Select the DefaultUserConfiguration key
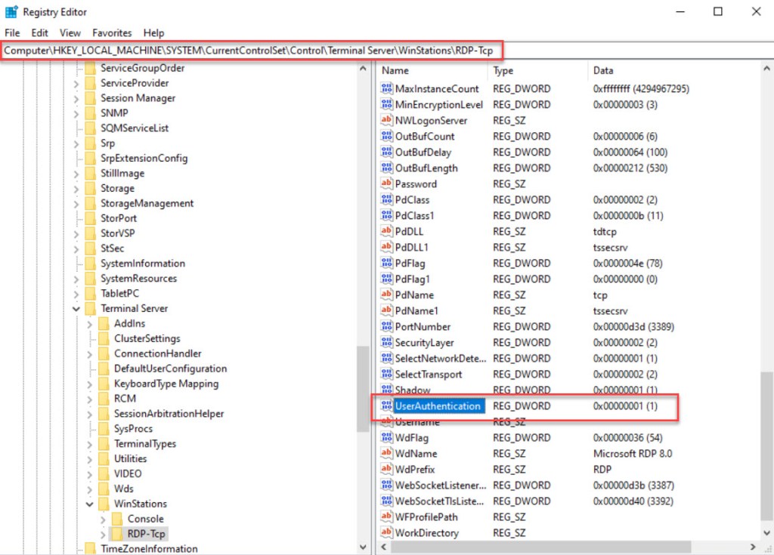The image size is (774, 555). pos(170,369)
